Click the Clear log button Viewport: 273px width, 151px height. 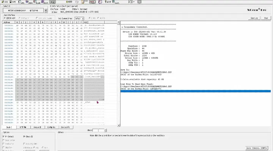(266, 18)
